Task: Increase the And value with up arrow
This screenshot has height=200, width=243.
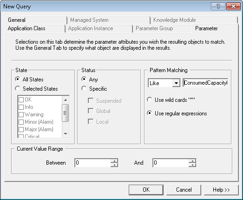Action: [x=192, y=161]
